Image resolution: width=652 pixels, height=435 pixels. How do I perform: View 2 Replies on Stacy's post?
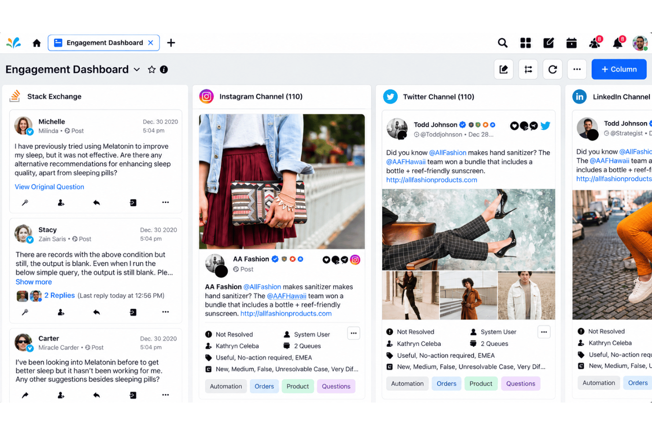point(59,295)
